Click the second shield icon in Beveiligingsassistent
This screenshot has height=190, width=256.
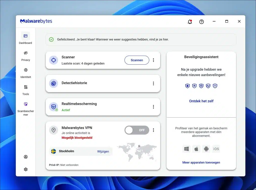pos(194,86)
